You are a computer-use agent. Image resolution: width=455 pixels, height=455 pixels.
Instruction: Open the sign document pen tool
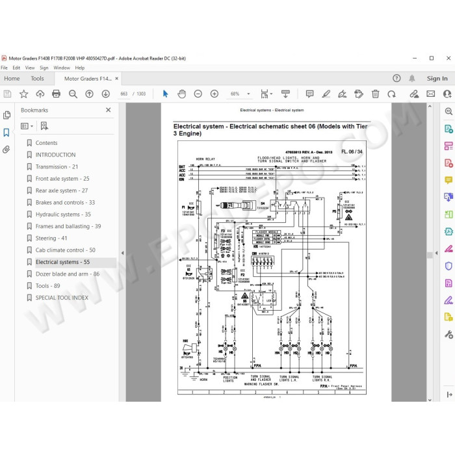point(343,94)
